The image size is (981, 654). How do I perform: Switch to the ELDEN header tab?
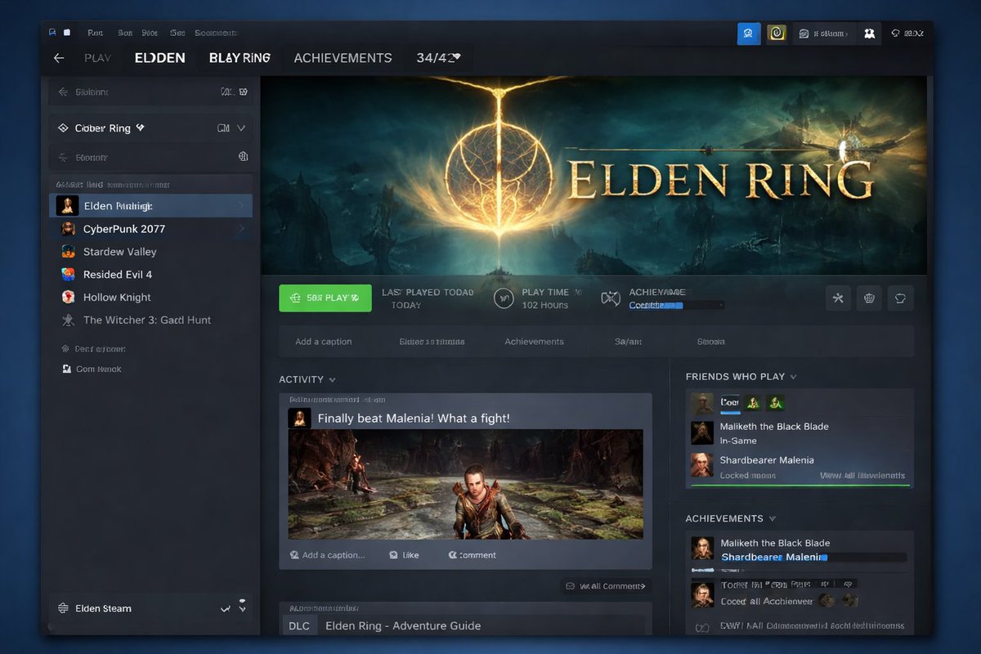pyautogui.click(x=160, y=58)
